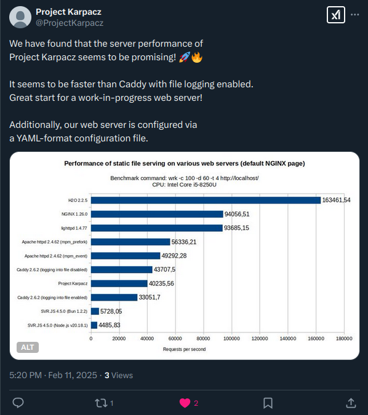Show the ALT image description badge
The width and height of the screenshot is (368, 415).
click(x=28, y=347)
